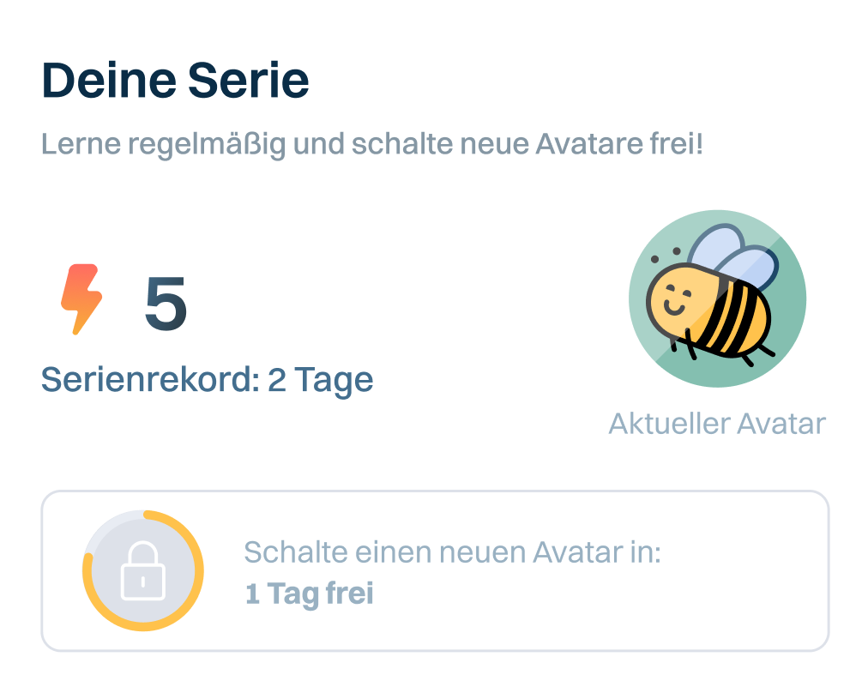Click the padlock icon
868x693 pixels.
tap(142, 571)
